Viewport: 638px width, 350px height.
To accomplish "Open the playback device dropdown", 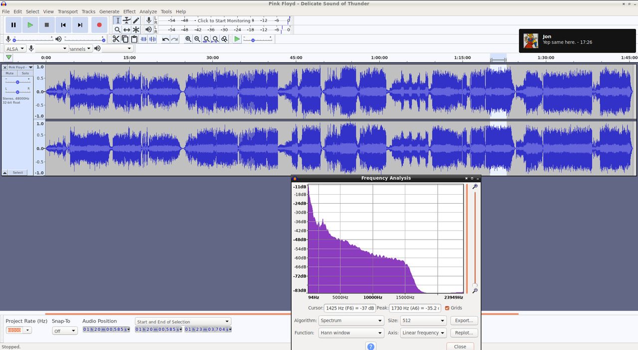I will click(118, 48).
